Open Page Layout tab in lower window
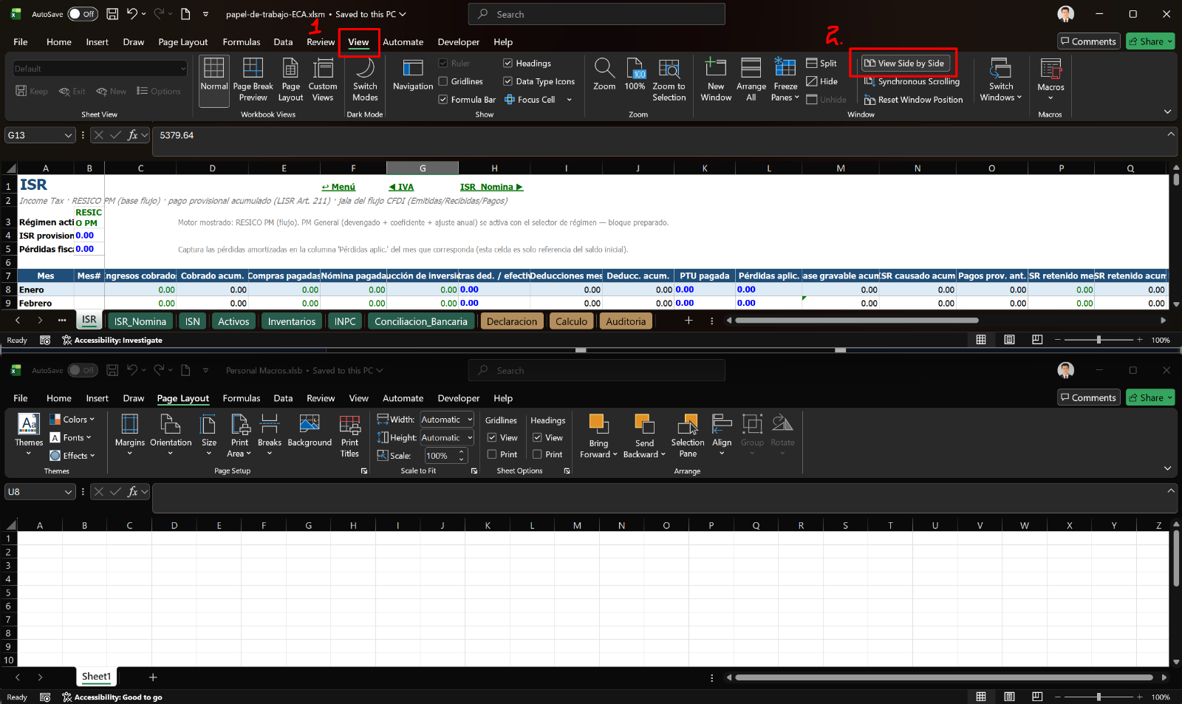1182x704 pixels. (183, 398)
